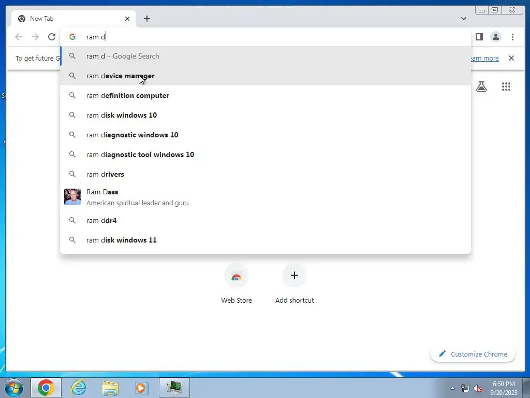Open the side panel icon

pos(479,37)
